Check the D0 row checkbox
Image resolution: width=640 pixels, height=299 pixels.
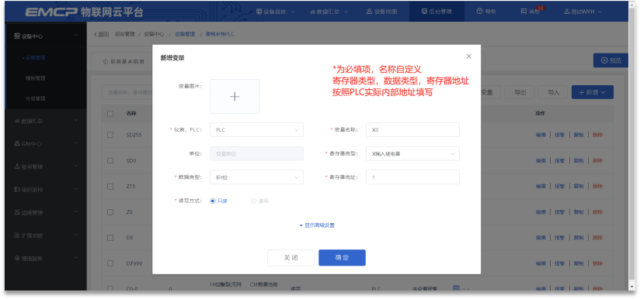pos(110,238)
